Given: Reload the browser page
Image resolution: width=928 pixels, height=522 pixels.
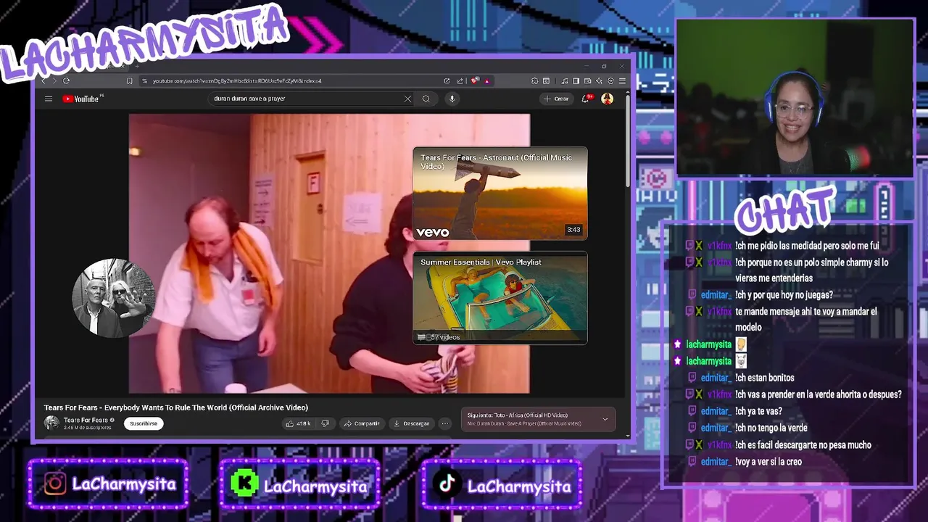Looking at the screenshot, I should pyautogui.click(x=66, y=81).
